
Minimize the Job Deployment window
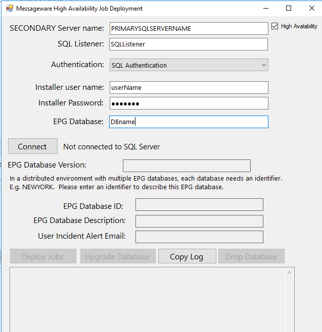[x=266, y=9]
